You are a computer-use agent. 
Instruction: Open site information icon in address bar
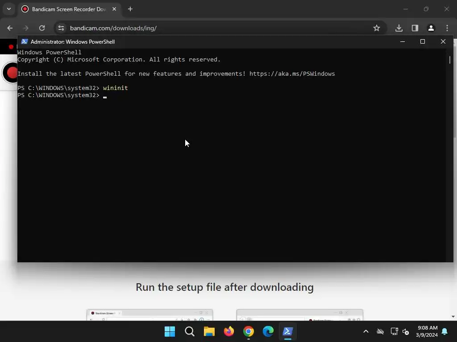61,28
